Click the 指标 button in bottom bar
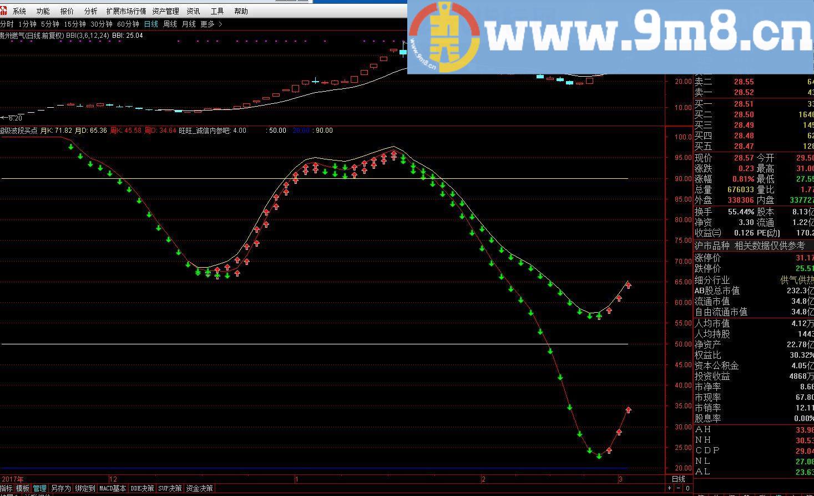This screenshot has width=814, height=496. [6, 489]
